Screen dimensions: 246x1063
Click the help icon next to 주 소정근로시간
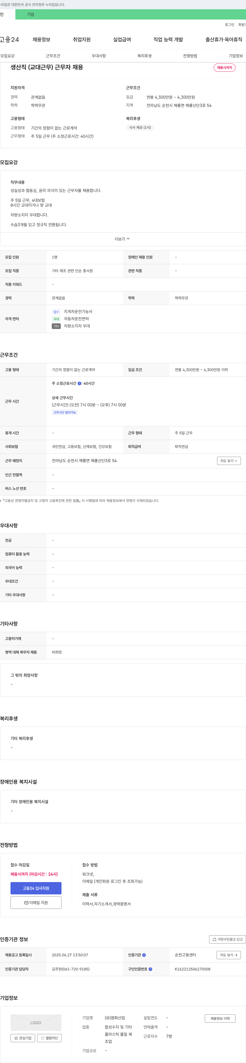(79, 383)
